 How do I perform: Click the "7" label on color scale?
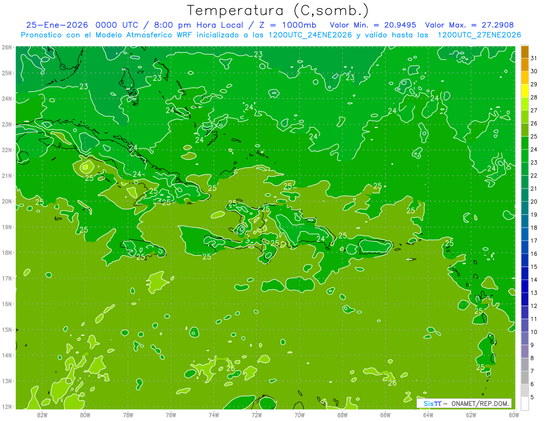[x=532, y=371]
